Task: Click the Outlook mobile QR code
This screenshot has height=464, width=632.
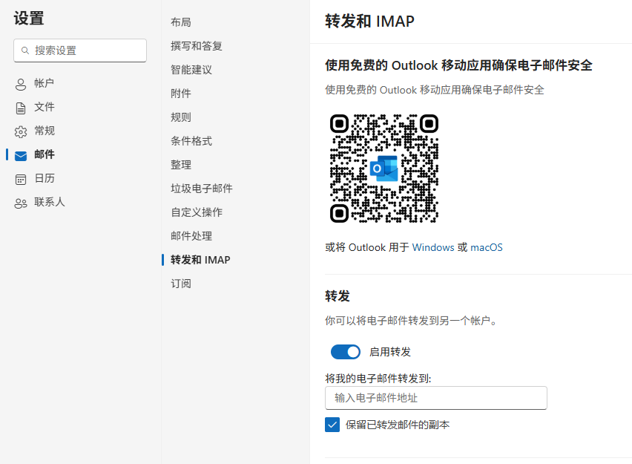Action: [x=384, y=169]
